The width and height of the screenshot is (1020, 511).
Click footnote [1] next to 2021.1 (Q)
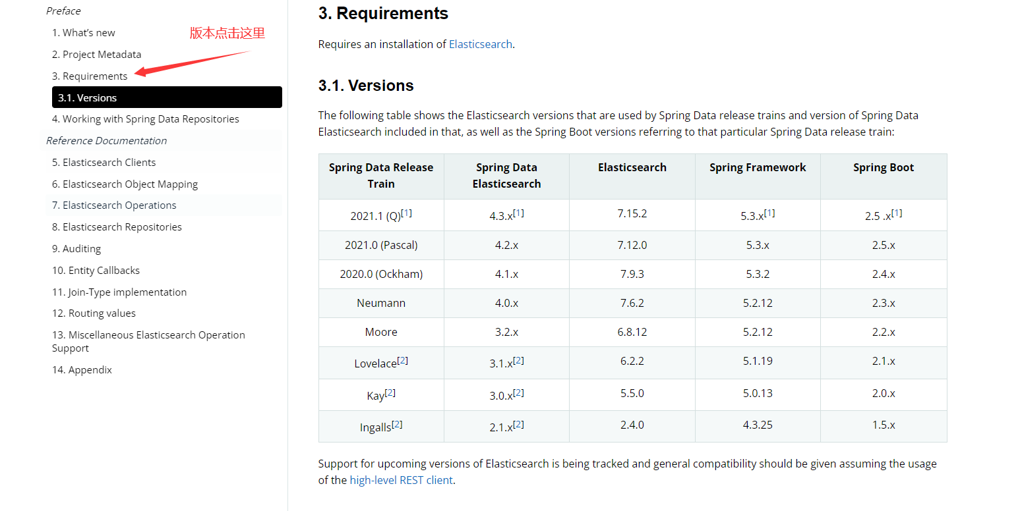click(407, 213)
